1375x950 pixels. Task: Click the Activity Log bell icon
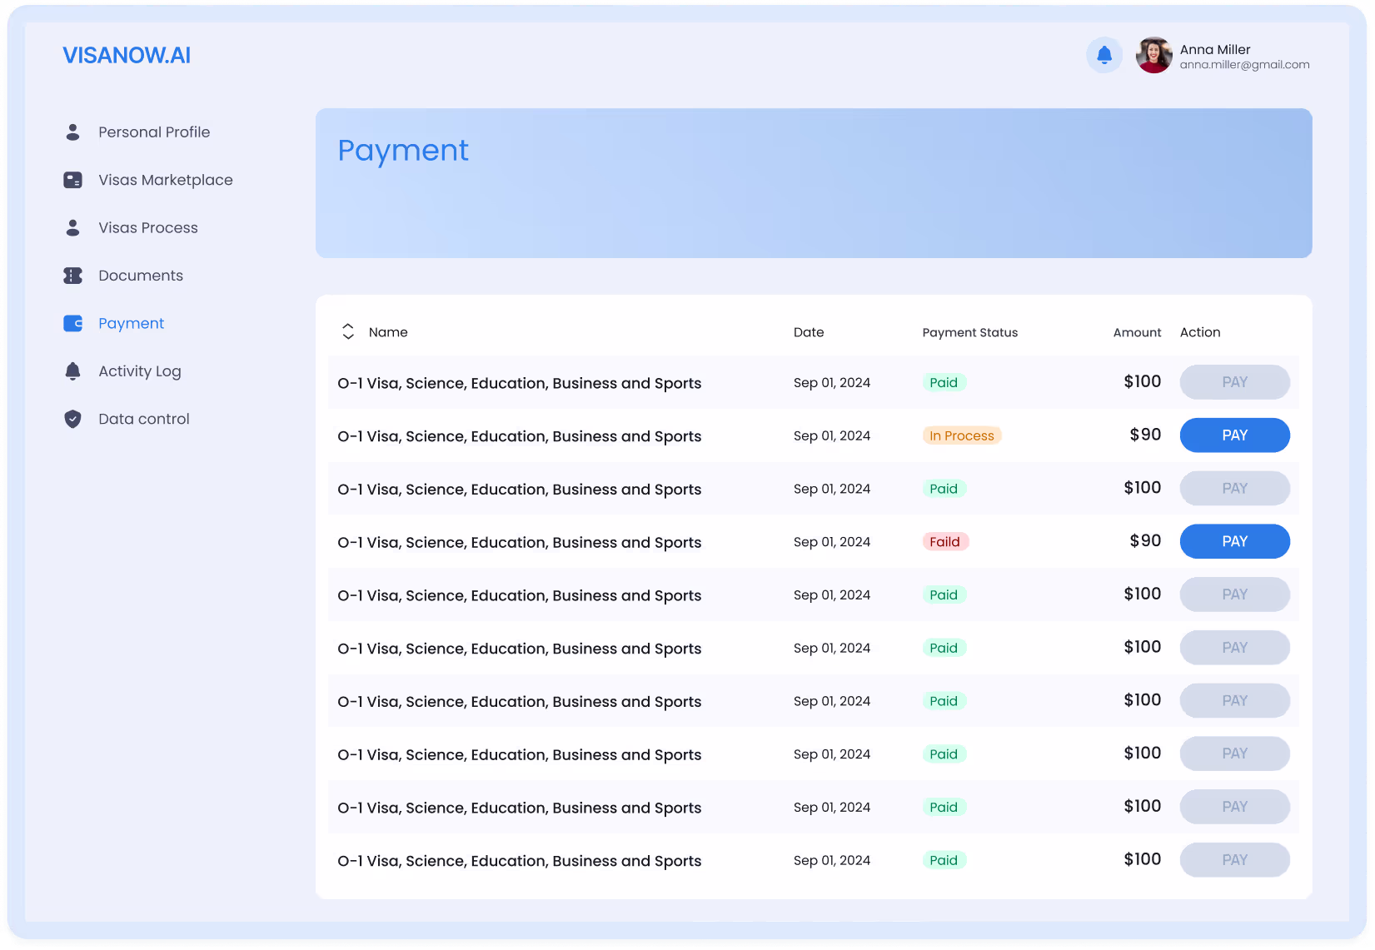[72, 371]
